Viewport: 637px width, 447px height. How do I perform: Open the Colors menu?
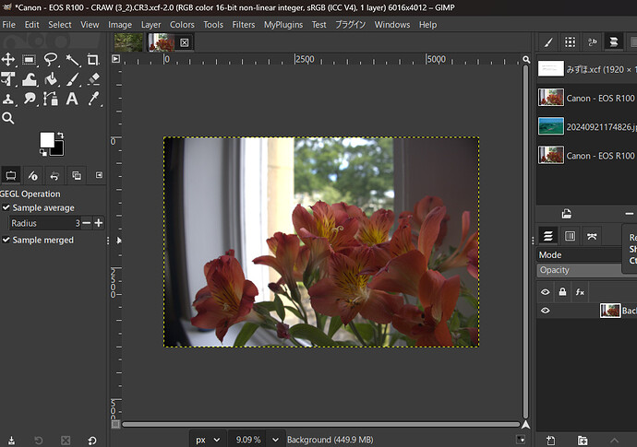click(182, 25)
